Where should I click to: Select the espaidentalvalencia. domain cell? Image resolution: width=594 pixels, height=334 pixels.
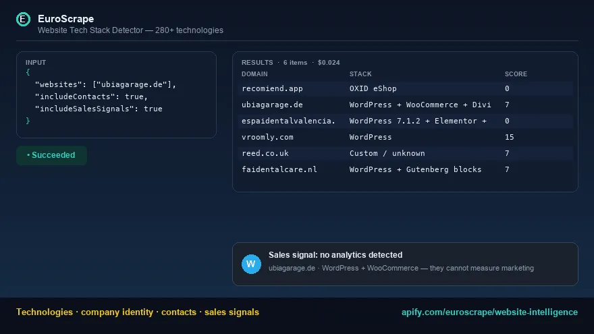click(x=289, y=121)
